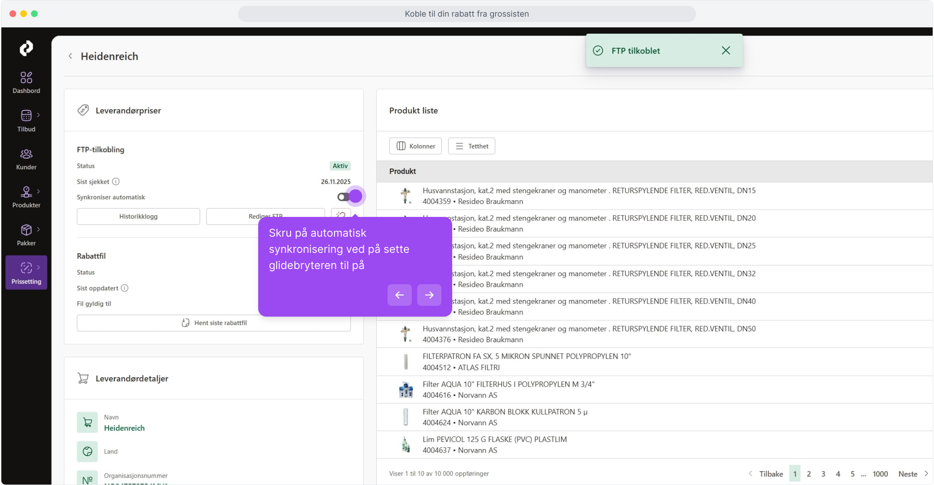Image resolution: width=934 pixels, height=485 pixels.
Task: Expand the Pakker submenu chevron
Action: tap(39, 229)
